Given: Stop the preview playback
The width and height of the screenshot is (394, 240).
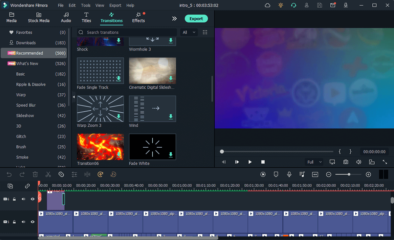Looking at the screenshot, I should click(263, 162).
